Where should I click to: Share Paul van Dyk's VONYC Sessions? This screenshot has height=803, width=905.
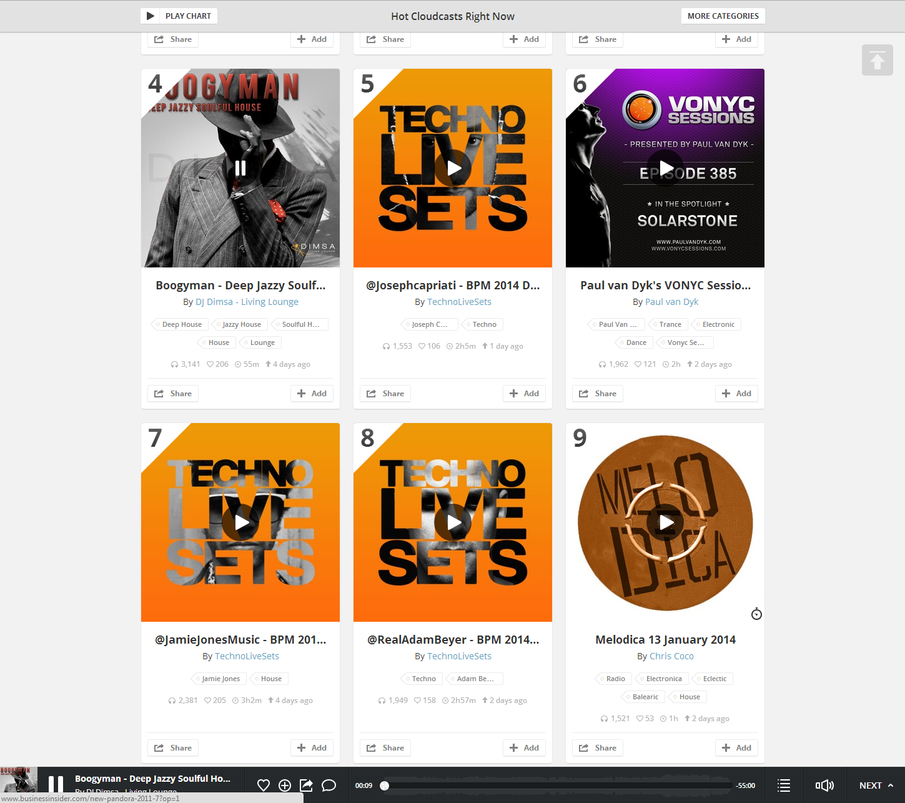pyautogui.click(x=598, y=394)
